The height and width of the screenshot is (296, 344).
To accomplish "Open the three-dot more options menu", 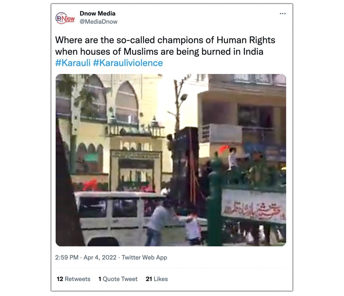I will [283, 14].
